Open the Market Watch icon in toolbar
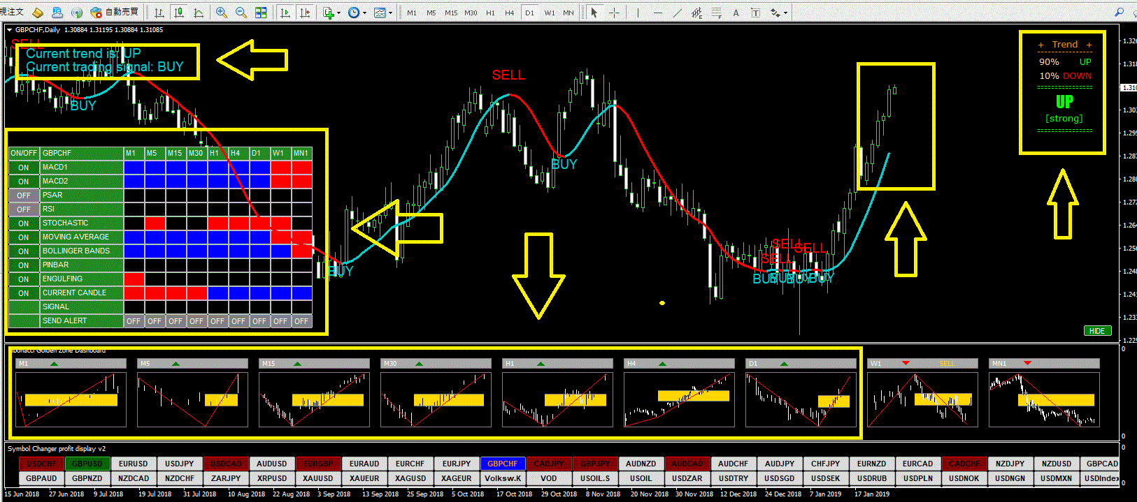This screenshot has height=502, width=1137. pyautogui.click(x=38, y=13)
